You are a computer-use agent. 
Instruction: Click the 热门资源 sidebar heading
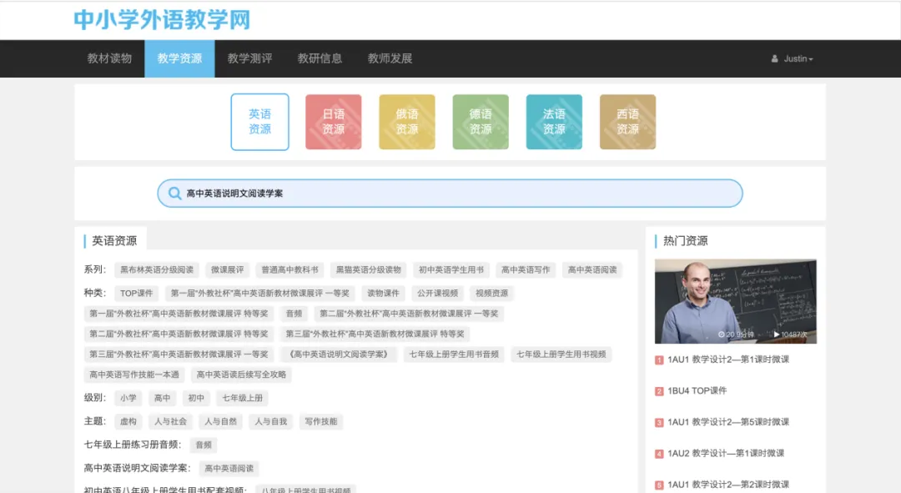pyautogui.click(x=686, y=241)
